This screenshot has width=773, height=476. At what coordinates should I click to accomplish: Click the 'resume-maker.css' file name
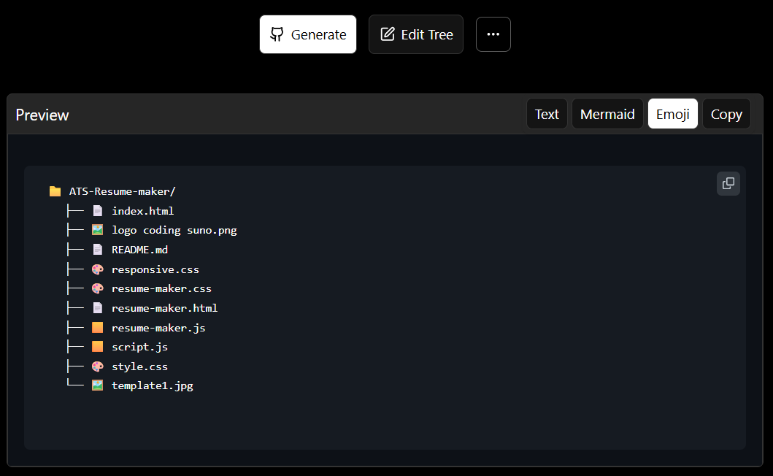[x=162, y=288]
